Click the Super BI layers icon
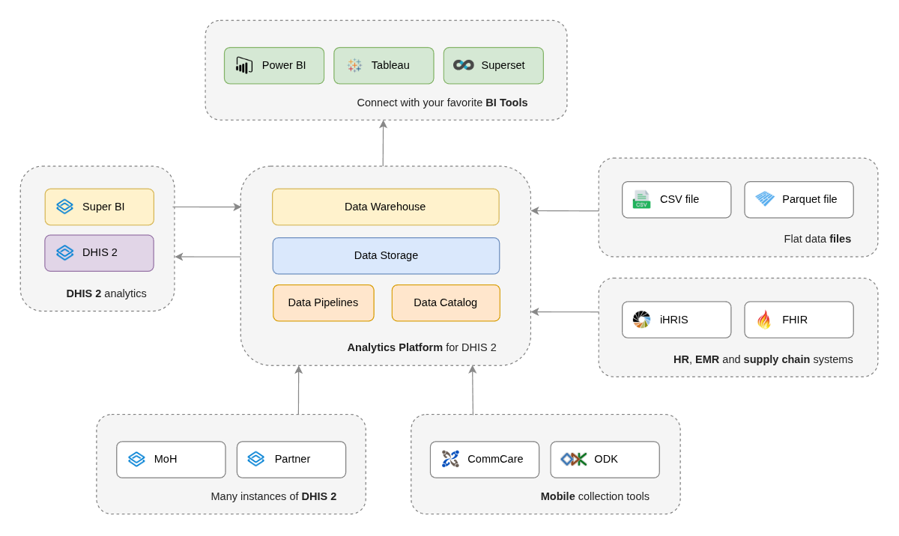 [x=64, y=207]
